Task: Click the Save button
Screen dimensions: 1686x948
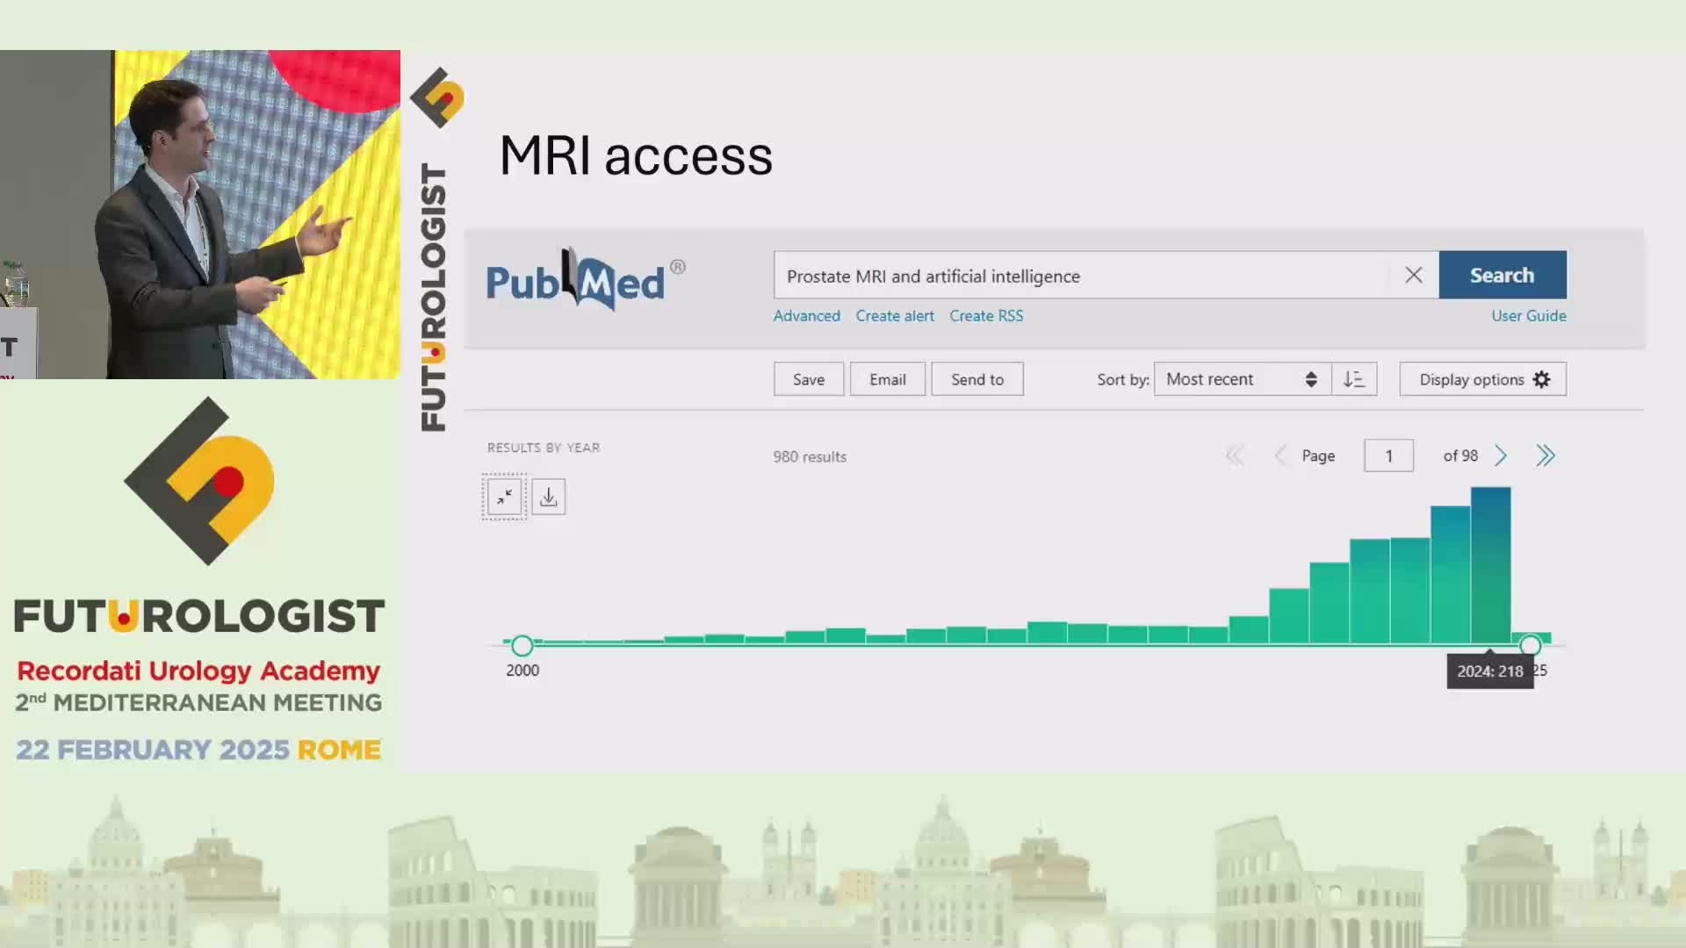Action: click(x=809, y=379)
